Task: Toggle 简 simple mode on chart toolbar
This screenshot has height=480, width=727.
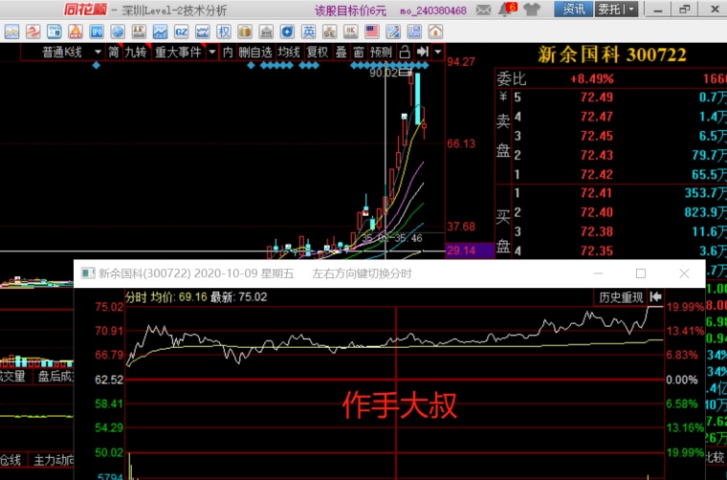Action: click(x=114, y=52)
